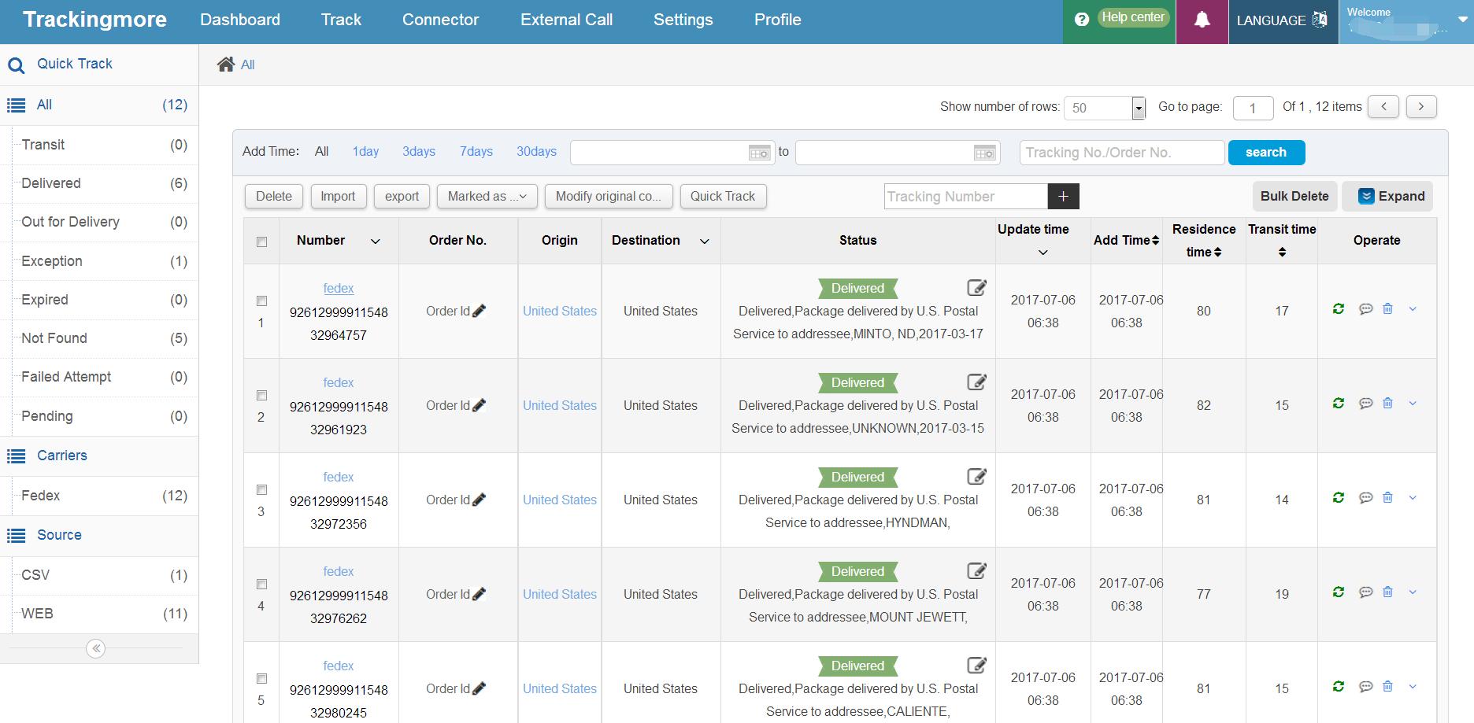The image size is (1474, 723).
Task: Open the Track menu
Action: (x=341, y=20)
